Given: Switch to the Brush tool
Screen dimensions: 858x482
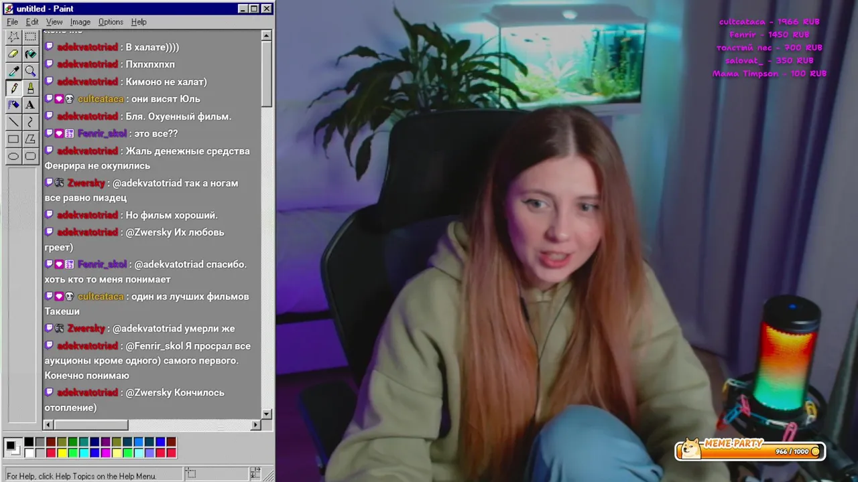Looking at the screenshot, I should tap(30, 88).
